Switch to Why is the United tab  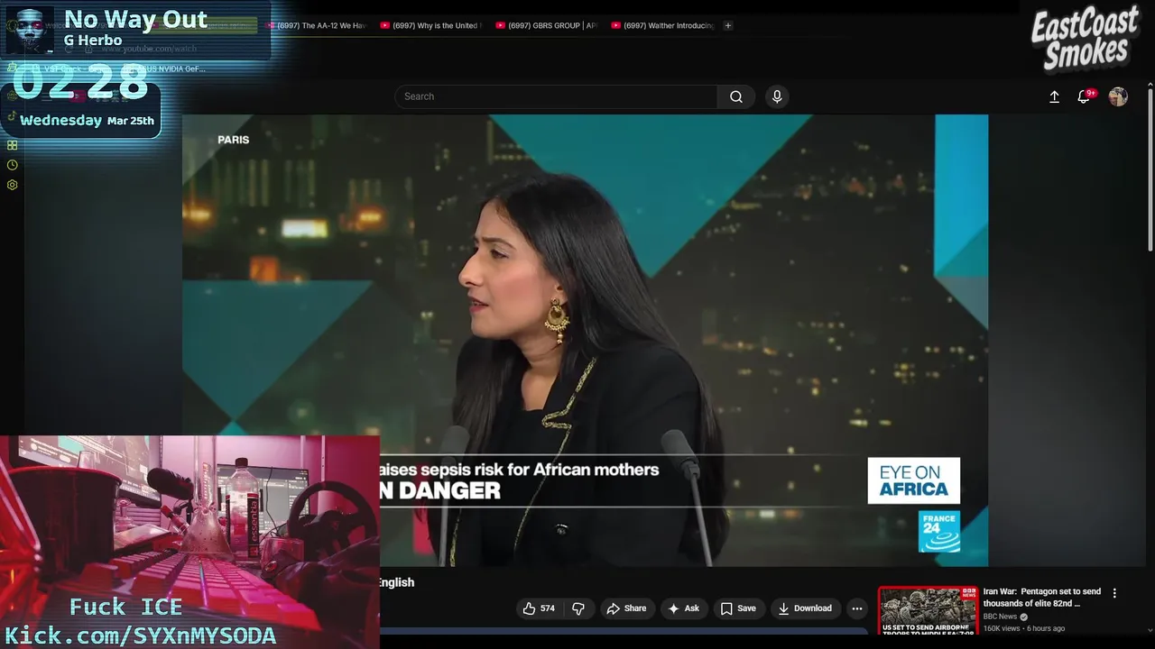coord(430,25)
